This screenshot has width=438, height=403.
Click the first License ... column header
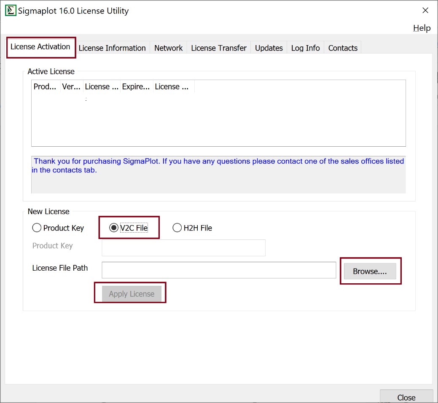coord(102,86)
